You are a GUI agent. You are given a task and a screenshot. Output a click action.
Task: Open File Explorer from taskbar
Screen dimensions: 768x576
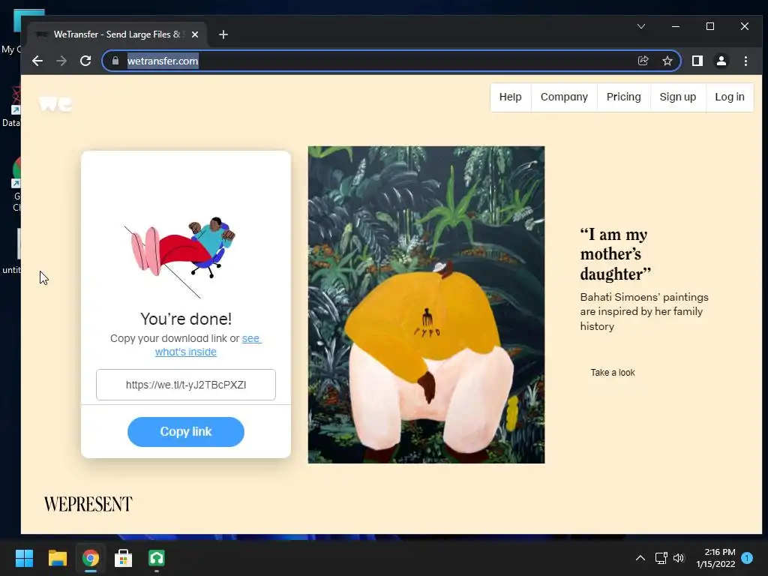pyautogui.click(x=57, y=558)
